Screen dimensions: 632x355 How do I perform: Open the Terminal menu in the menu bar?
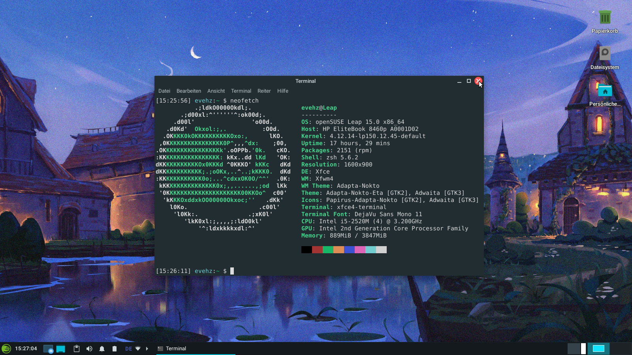pyautogui.click(x=241, y=91)
